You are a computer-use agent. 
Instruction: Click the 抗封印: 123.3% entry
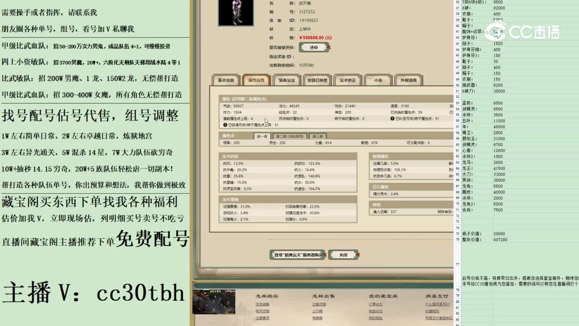point(307,163)
